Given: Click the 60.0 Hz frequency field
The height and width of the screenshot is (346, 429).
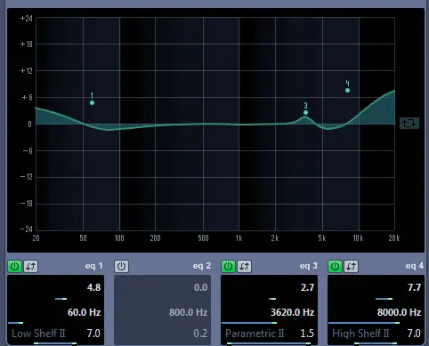Looking at the screenshot, I should [x=84, y=312].
